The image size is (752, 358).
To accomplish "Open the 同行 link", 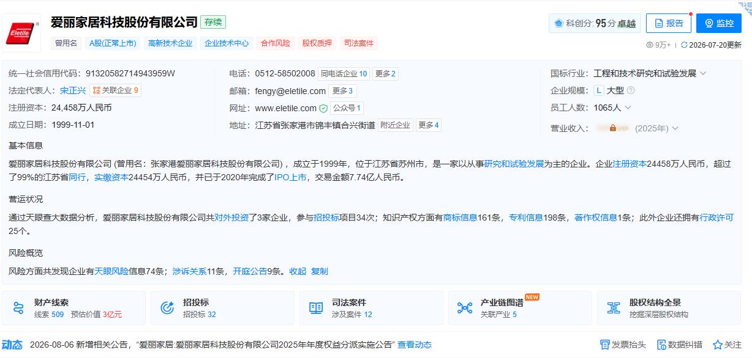I will (77, 177).
